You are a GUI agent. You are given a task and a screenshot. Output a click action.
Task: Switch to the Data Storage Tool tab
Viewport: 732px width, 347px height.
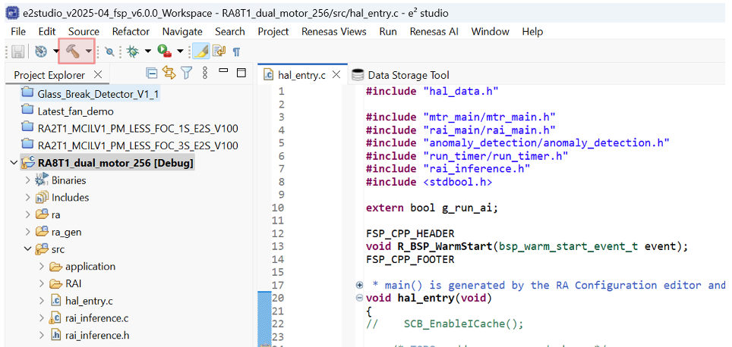(x=408, y=75)
